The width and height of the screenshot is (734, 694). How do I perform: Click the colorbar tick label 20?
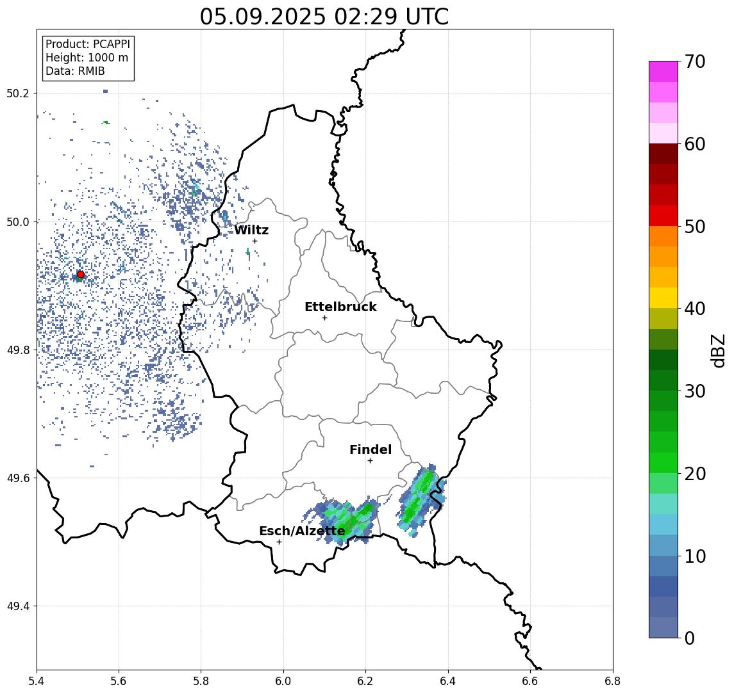[695, 474]
